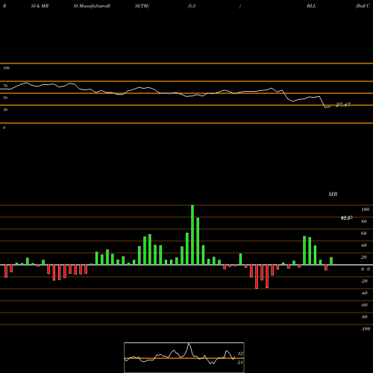
Task: Click the 40 label on MR axis
Action: (x=364, y=245)
